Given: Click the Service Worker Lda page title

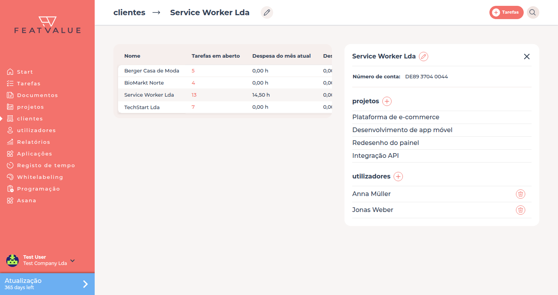Looking at the screenshot, I should coord(210,12).
